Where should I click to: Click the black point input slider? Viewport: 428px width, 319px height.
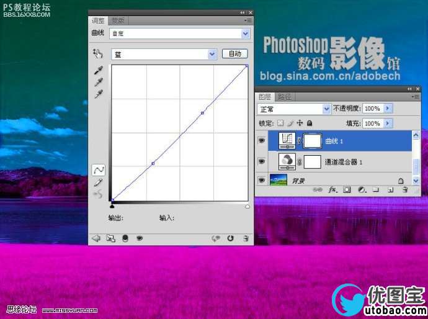[112, 206]
